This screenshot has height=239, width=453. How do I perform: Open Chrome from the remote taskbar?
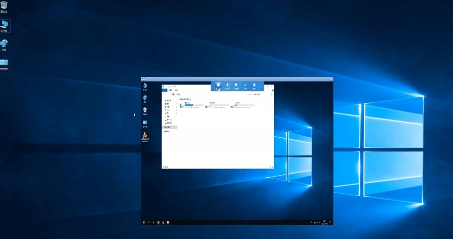(158, 222)
